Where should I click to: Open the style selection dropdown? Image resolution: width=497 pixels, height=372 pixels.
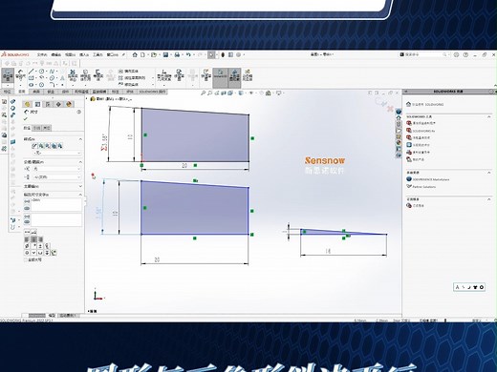(x=56, y=154)
